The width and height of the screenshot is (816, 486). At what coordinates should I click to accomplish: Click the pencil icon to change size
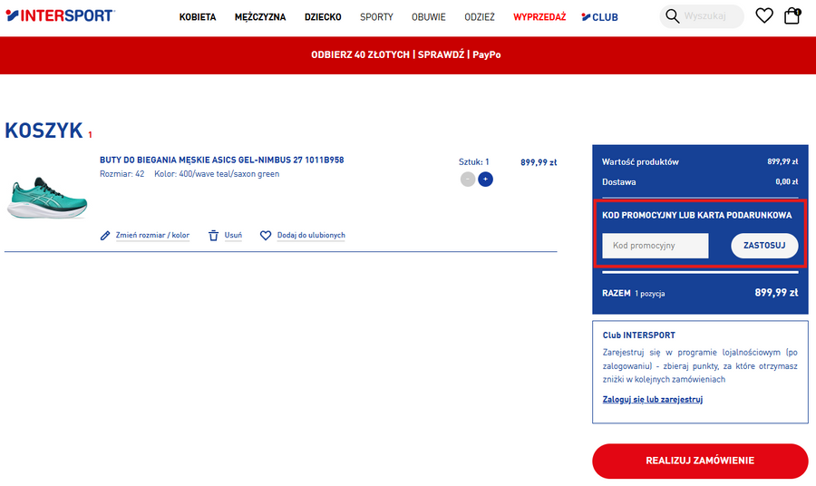[105, 236]
